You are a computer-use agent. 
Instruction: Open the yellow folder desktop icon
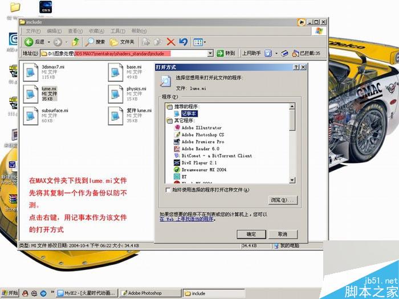pos(15,7)
